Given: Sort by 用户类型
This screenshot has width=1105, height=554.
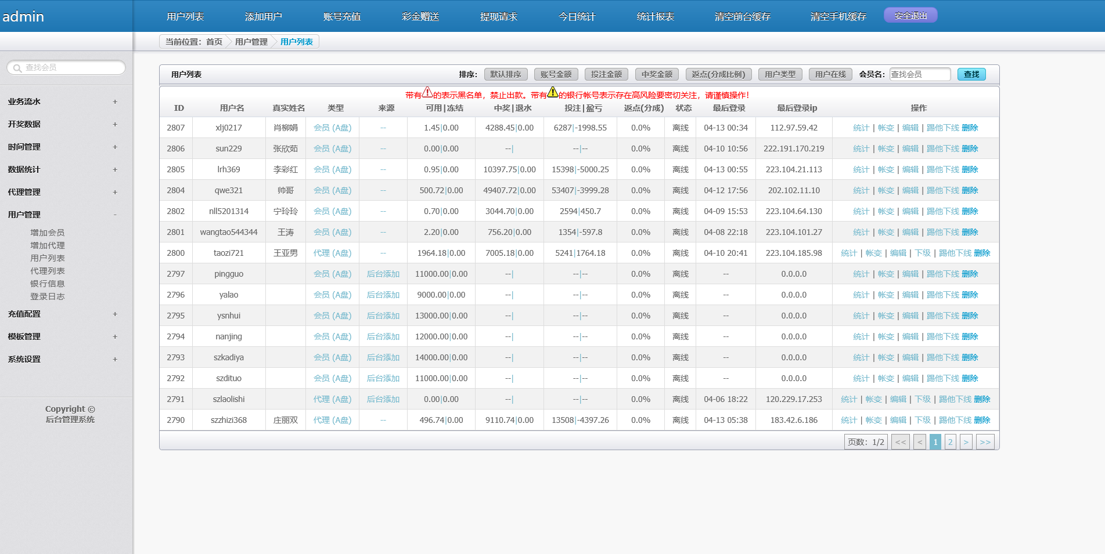Looking at the screenshot, I should click(x=780, y=74).
